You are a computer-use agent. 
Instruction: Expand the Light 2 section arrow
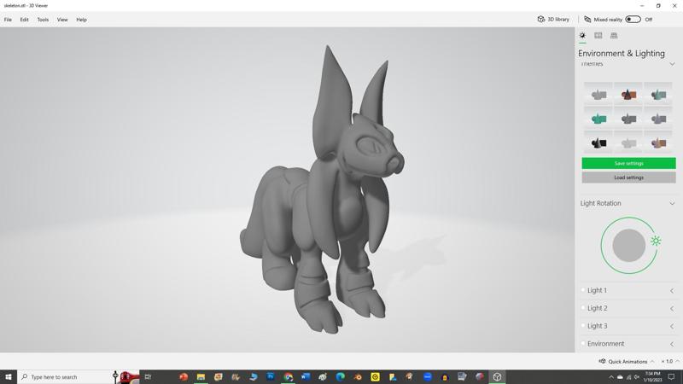click(672, 308)
